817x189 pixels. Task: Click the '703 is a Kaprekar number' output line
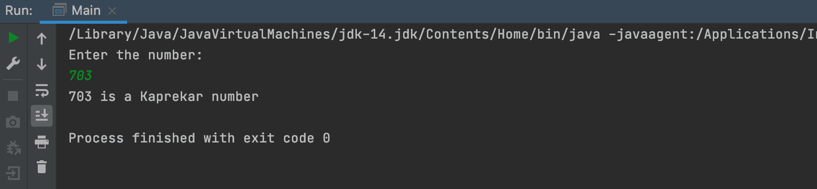pos(164,96)
